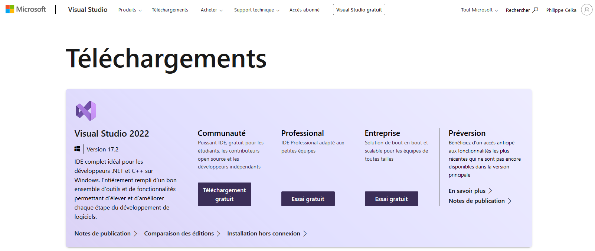Click the Microsoft logo

(26, 9)
